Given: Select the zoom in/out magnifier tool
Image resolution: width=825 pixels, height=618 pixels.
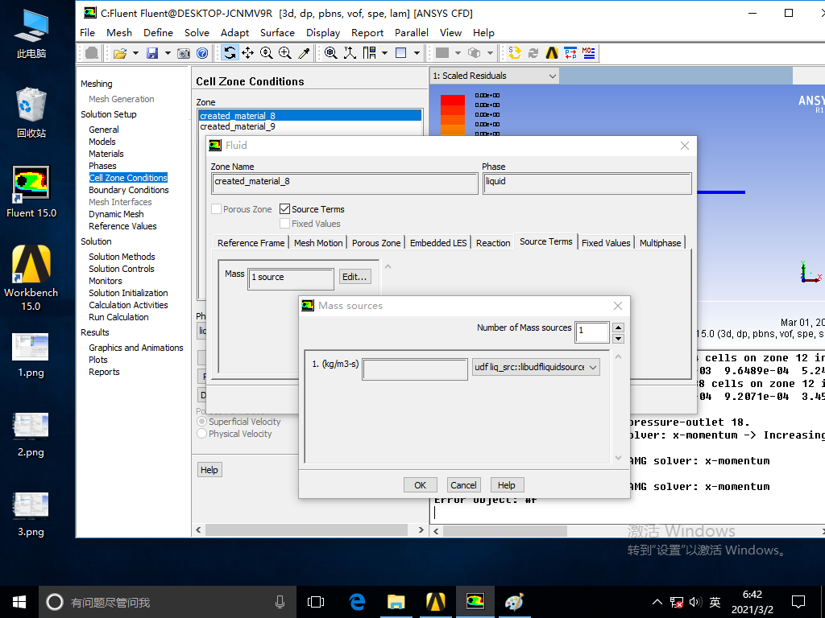Looking at the screenshot, I should click(266, 53).
